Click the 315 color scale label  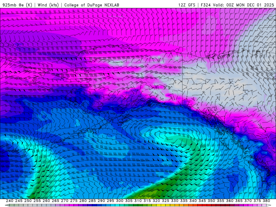147,201
